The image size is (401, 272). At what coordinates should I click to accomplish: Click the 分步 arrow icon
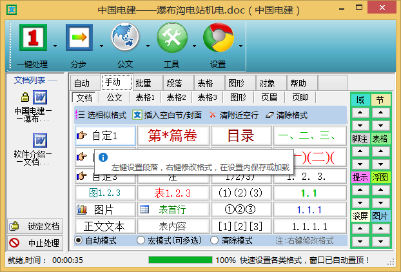tap(79, 37)
